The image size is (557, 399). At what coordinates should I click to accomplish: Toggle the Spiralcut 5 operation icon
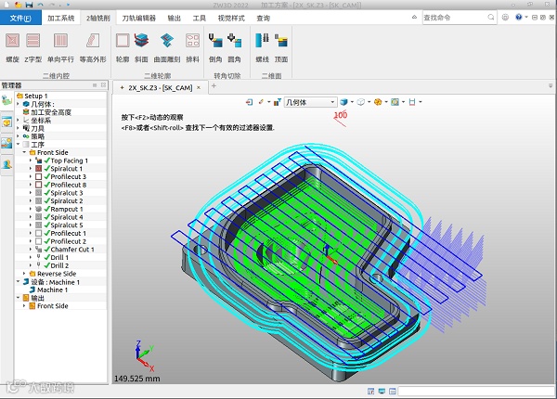[39, 225]
